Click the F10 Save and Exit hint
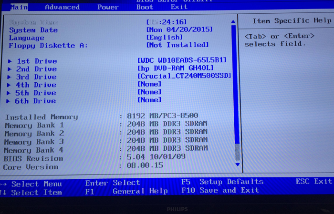The height and width of the screenshot is (214, 334). click(220, 190)
